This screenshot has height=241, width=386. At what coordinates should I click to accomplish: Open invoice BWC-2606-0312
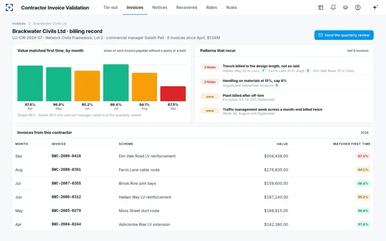pyautogui.click(x=66, y=197)
